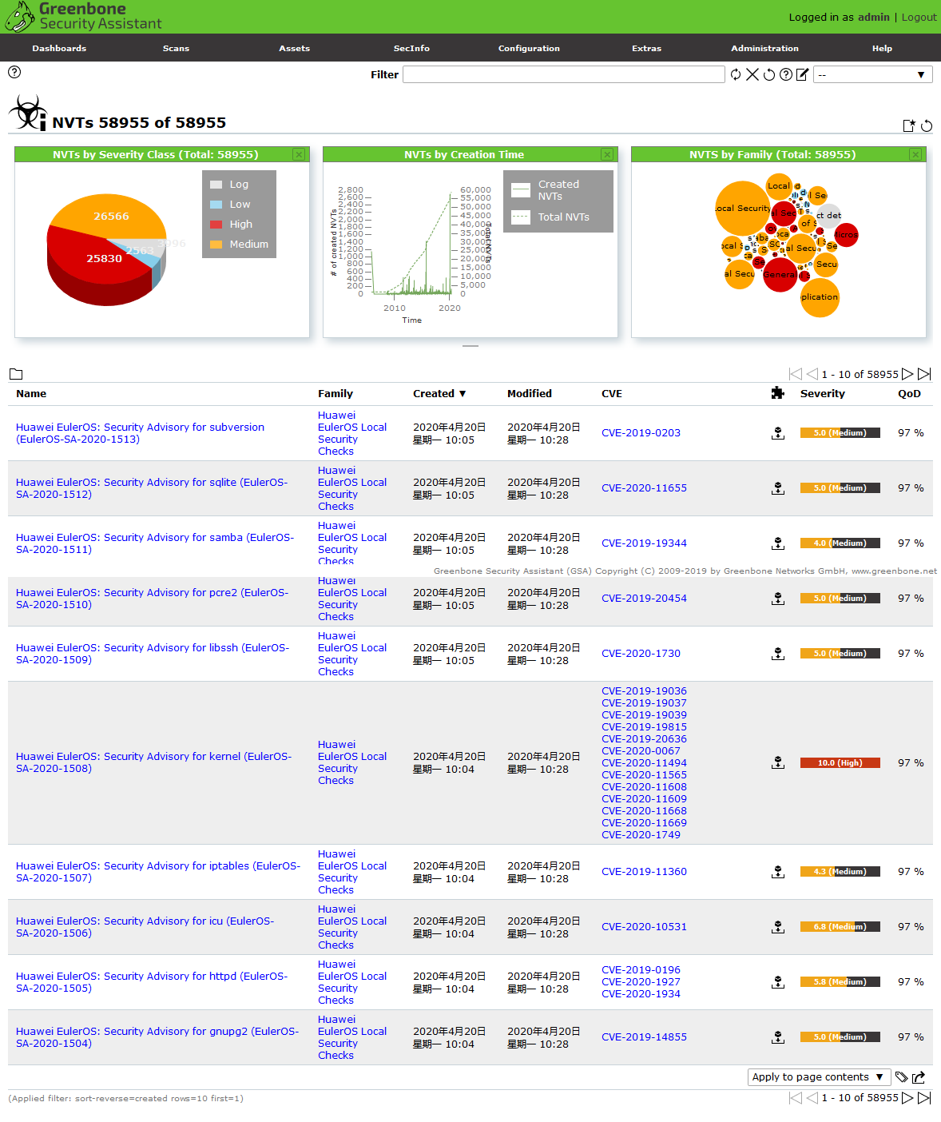Click solution type icon for subversion row
941x1122 pixels.
coord(778,433)
